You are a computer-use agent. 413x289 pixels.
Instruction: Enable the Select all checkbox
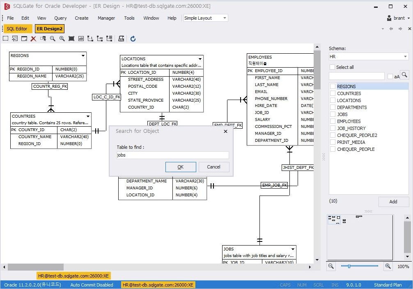click(333, 67)
